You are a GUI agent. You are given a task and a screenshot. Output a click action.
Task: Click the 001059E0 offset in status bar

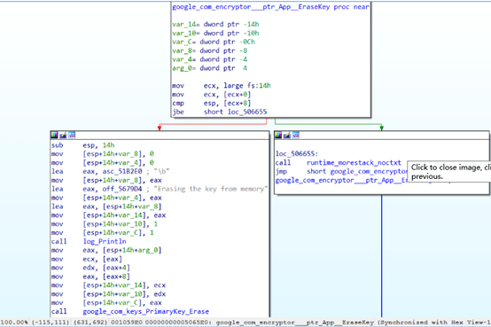pos(126,323)
